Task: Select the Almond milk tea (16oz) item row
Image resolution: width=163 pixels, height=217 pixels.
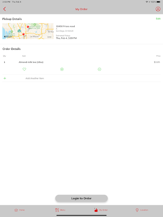Action: (81, 62)
